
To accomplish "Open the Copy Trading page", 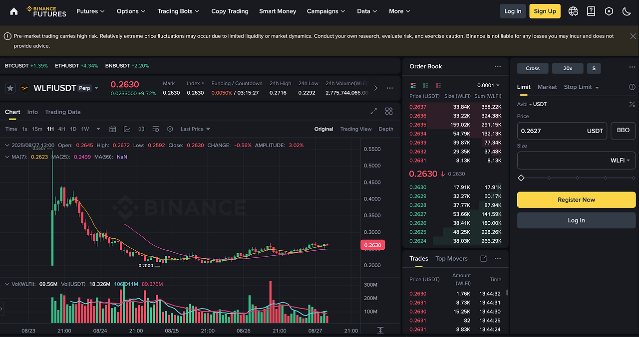I will coord(230,11).
